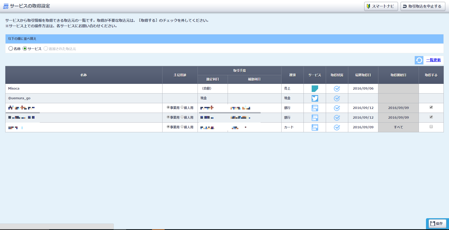449x230 pixels.
Task: Click 取引取込を中止する button
Action: 423,6
